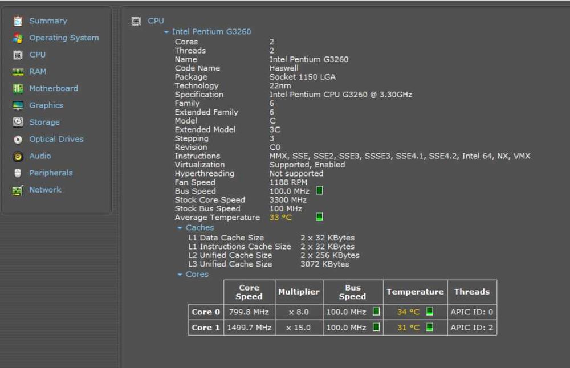Open the Motherboard section
This screenshot has height=368, width=570.
point(54,88)
